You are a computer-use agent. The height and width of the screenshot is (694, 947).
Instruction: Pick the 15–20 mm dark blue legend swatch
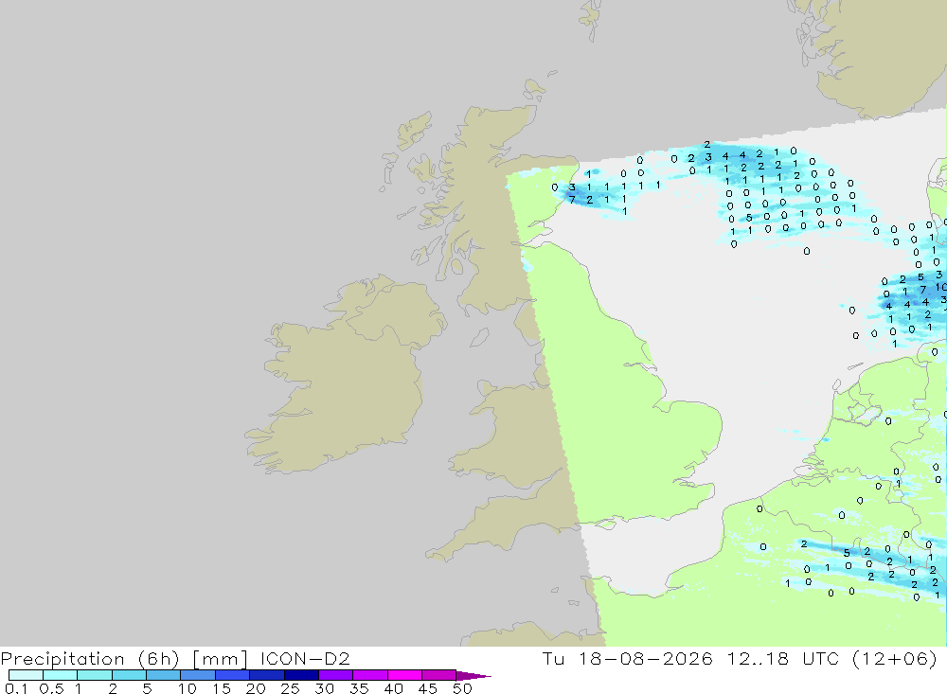pyautogui.click(x=232, y=675)
